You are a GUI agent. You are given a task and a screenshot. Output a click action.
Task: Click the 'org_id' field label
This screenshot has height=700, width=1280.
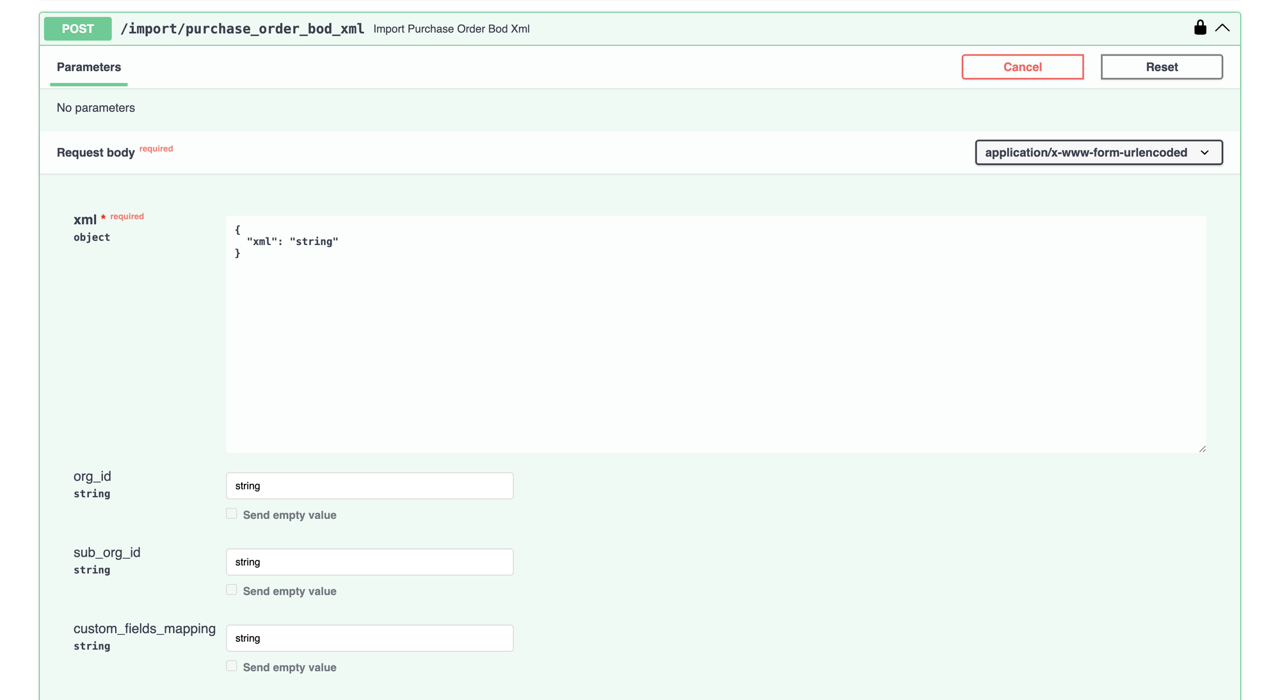(92, 476)
